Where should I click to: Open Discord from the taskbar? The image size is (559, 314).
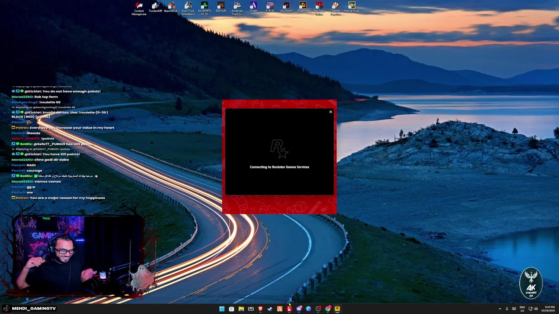coord(299,309)
